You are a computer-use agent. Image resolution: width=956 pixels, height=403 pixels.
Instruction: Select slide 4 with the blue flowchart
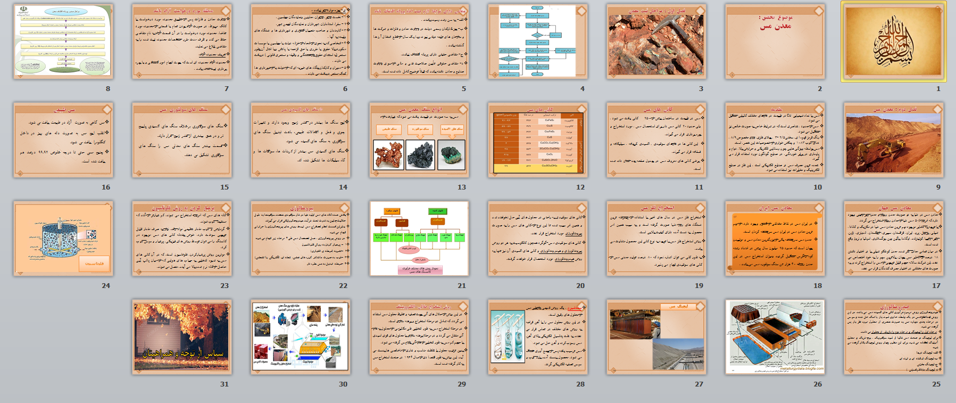click(538, 42)
